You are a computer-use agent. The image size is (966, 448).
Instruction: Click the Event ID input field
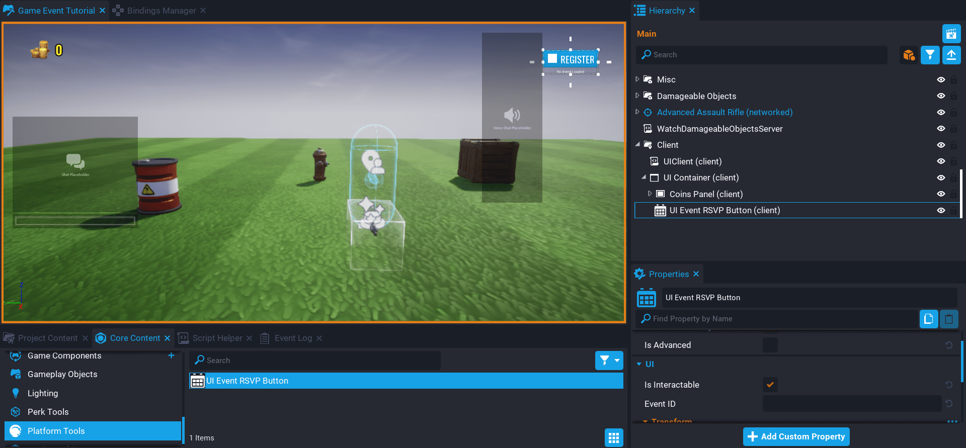851,404
